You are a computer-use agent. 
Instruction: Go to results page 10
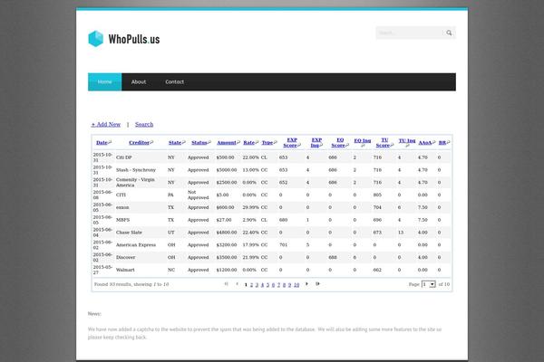(x=296, y=285)
